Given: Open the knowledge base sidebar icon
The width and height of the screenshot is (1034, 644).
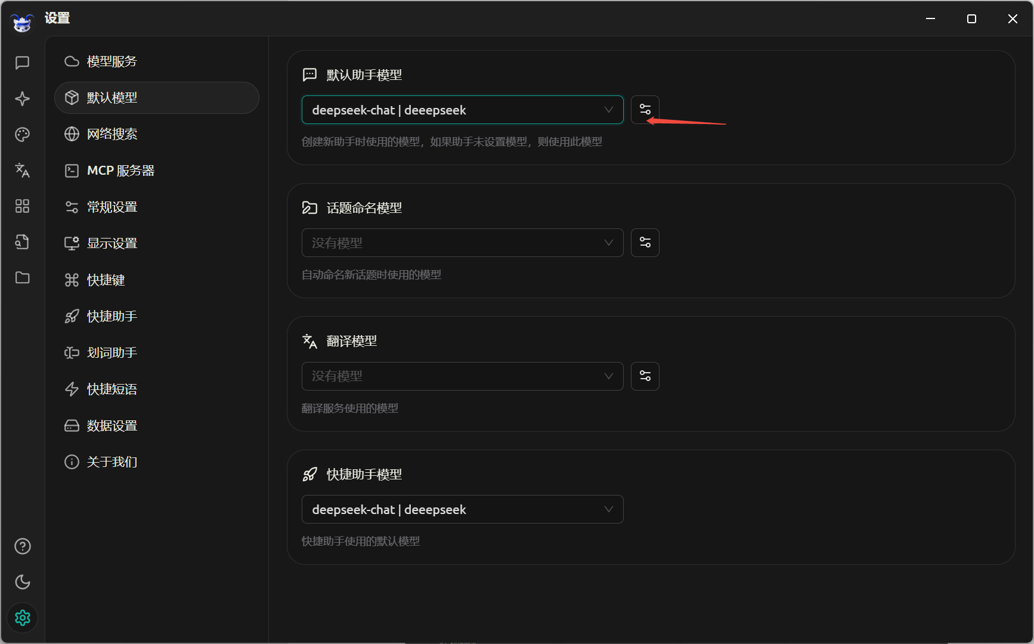Looking at the screenshot, I should (23, 241).
